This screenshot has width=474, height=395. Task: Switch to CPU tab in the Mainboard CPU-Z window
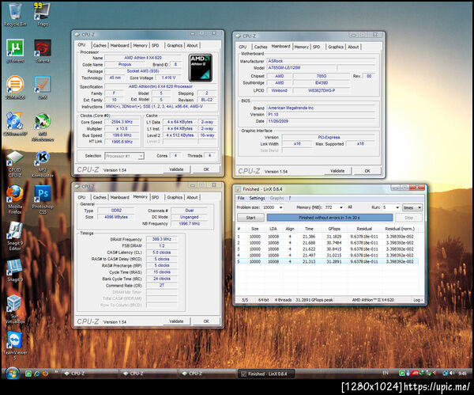(243, 47)
